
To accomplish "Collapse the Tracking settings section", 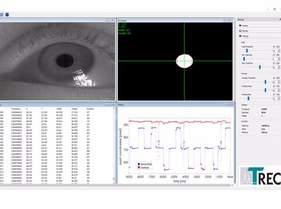I will coord(259,36).
